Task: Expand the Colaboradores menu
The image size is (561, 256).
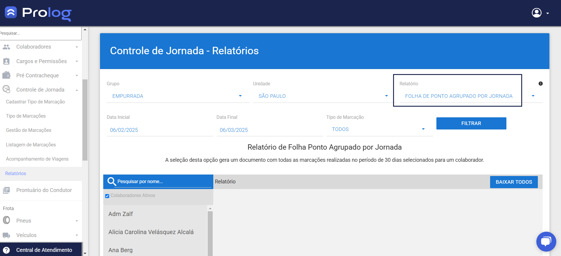Action: pos(77,47)
